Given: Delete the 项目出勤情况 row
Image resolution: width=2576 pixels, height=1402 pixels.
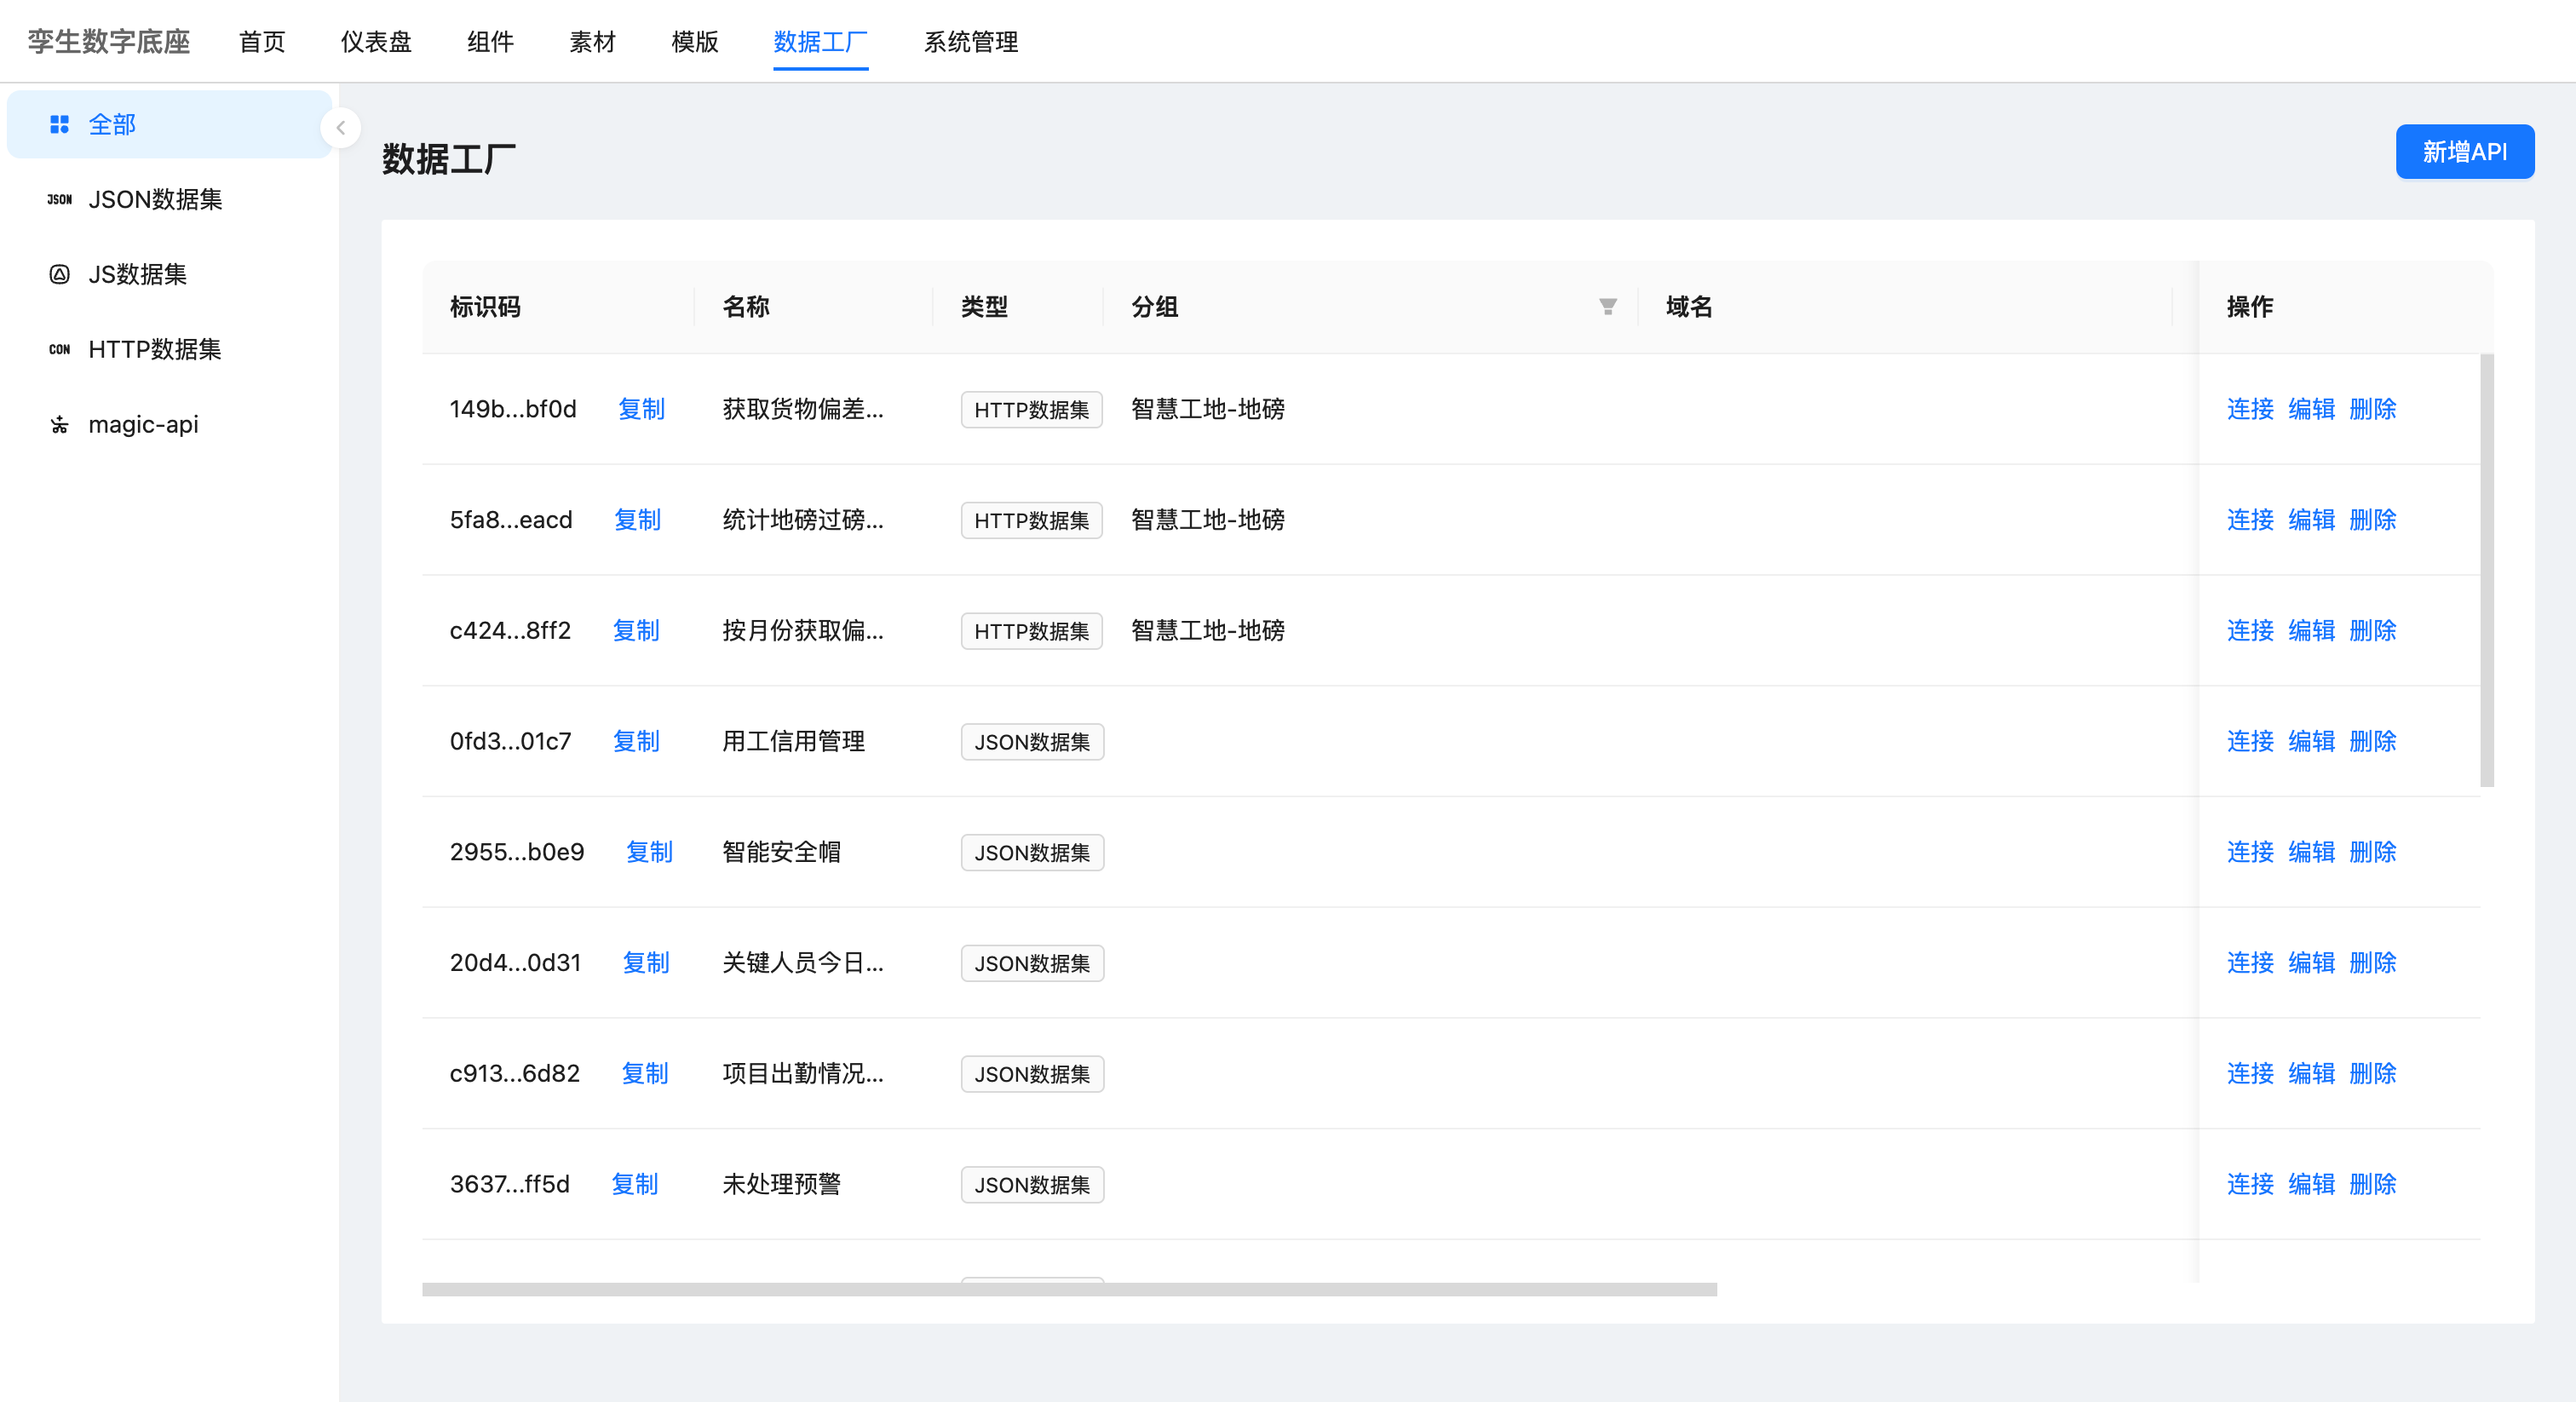Looking at the screenshot, I should (2373, 1074).
